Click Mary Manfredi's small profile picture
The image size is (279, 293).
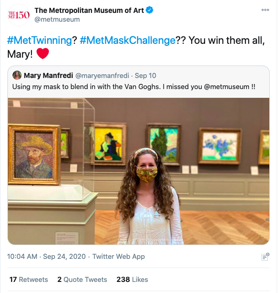(x=17, y=75)
